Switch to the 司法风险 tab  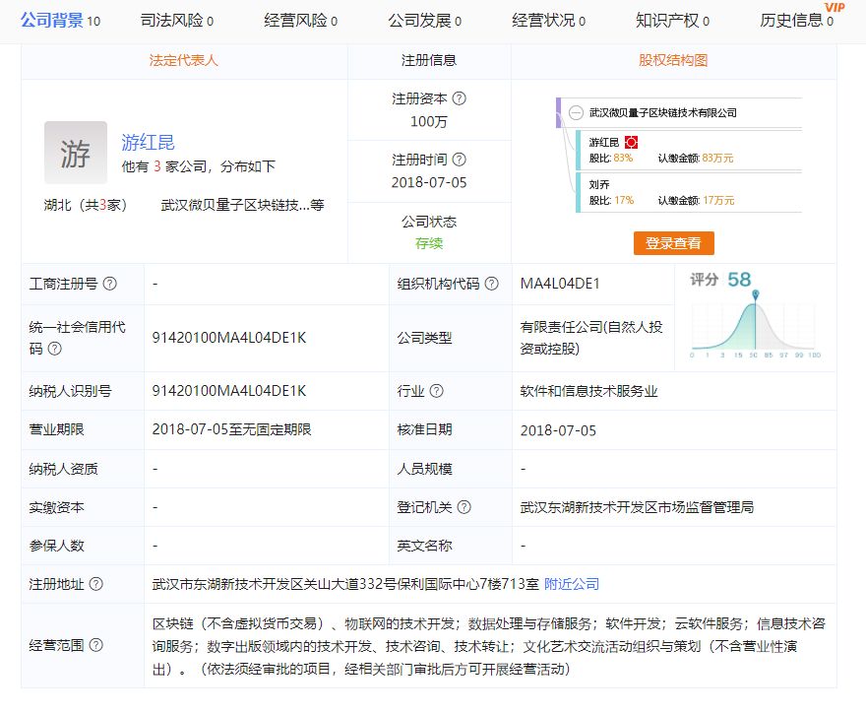(x=177, y=21)
